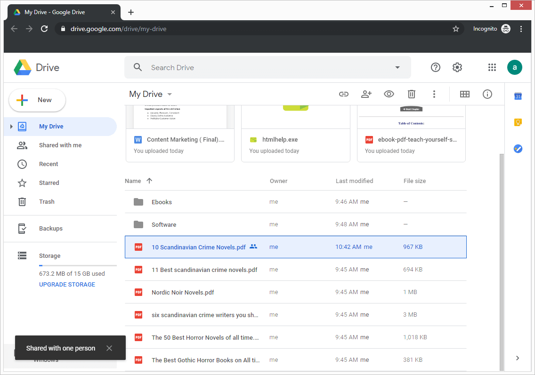Bookmark this page with star icon
Image resolution: width=535 pixels, height=375 pixels.
(x=456, y=29)
